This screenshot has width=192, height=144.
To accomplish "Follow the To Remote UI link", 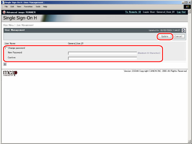I will click(x=133, y=12).
